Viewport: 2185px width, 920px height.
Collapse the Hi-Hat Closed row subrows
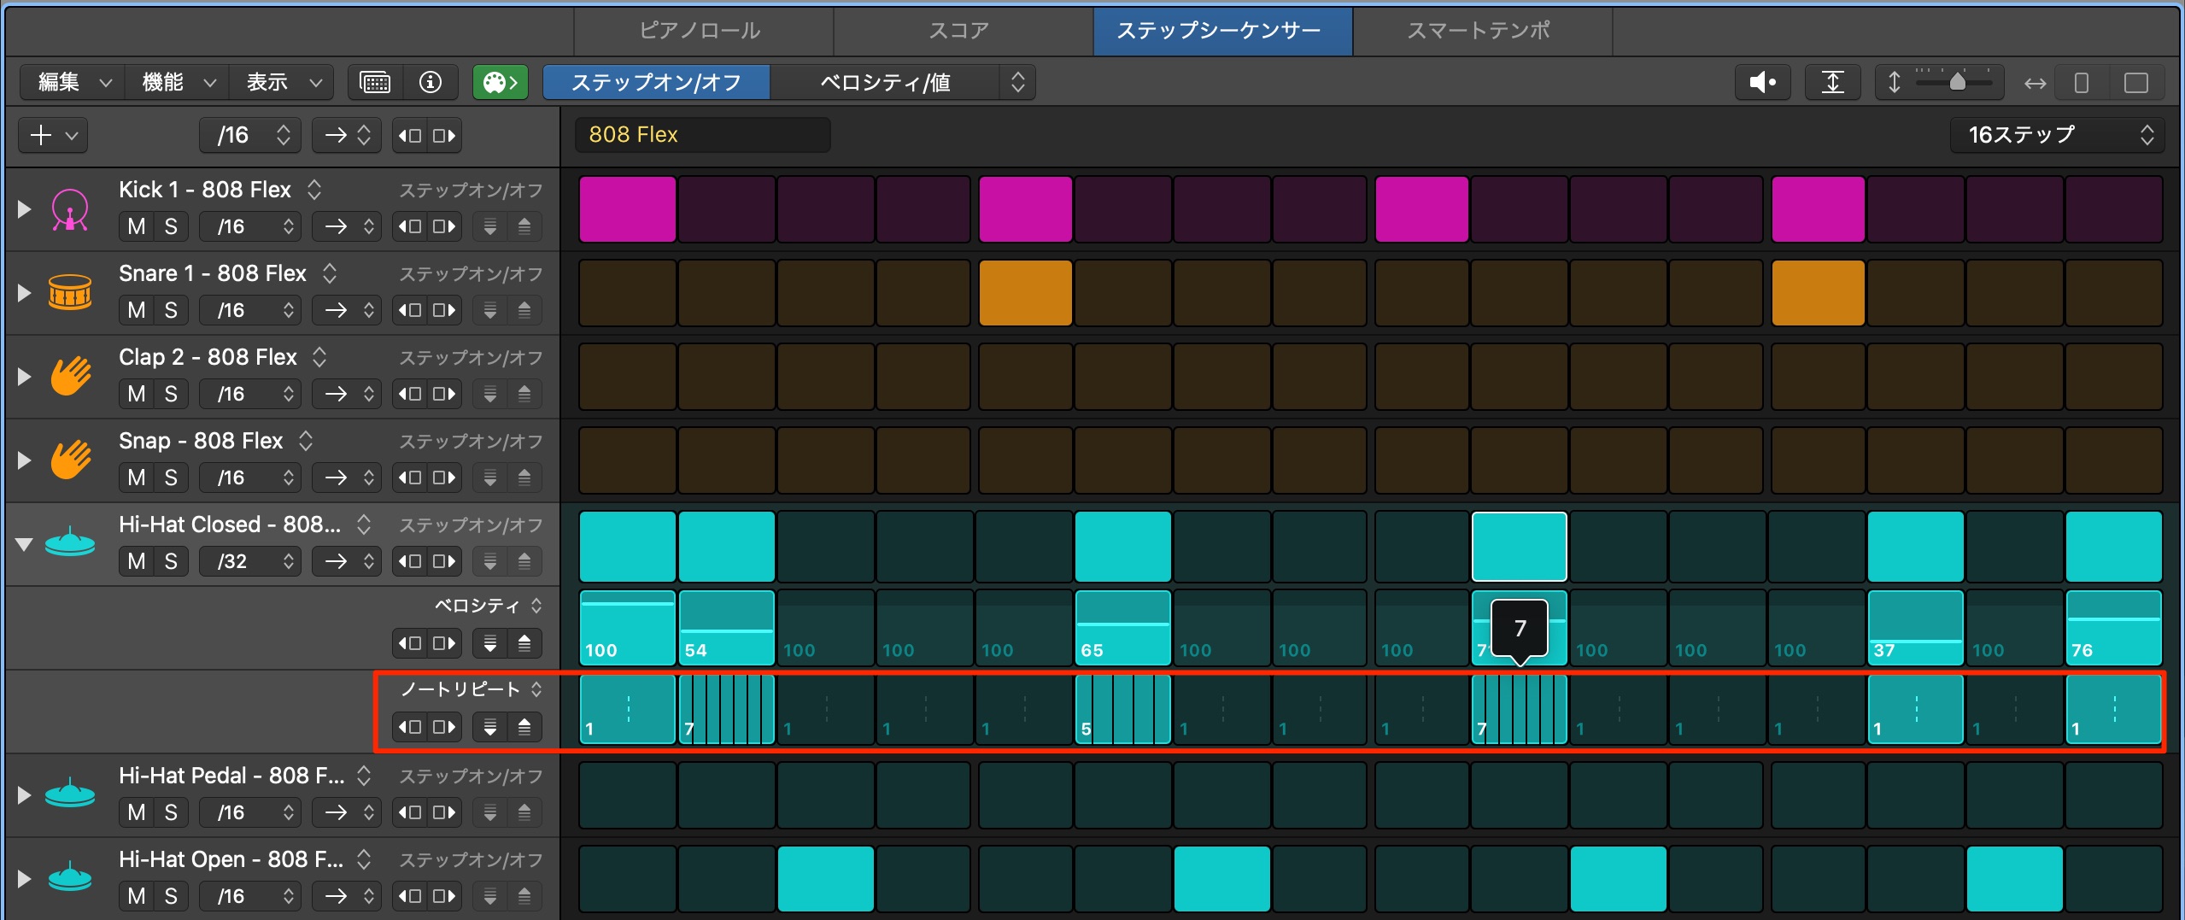24,544
